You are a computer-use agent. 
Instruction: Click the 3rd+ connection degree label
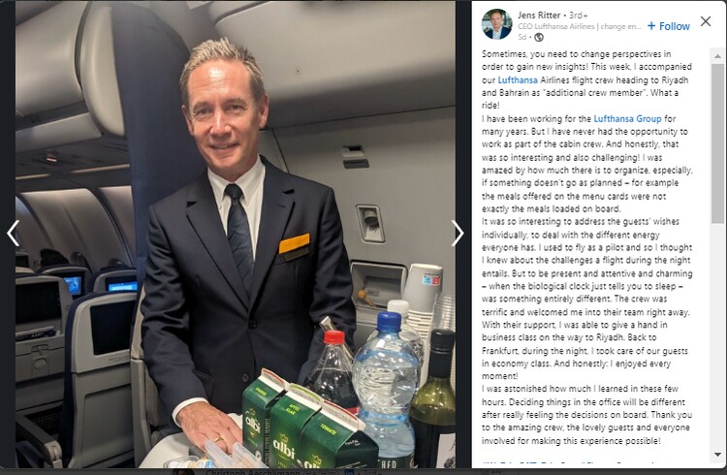[x=578, y=15]
